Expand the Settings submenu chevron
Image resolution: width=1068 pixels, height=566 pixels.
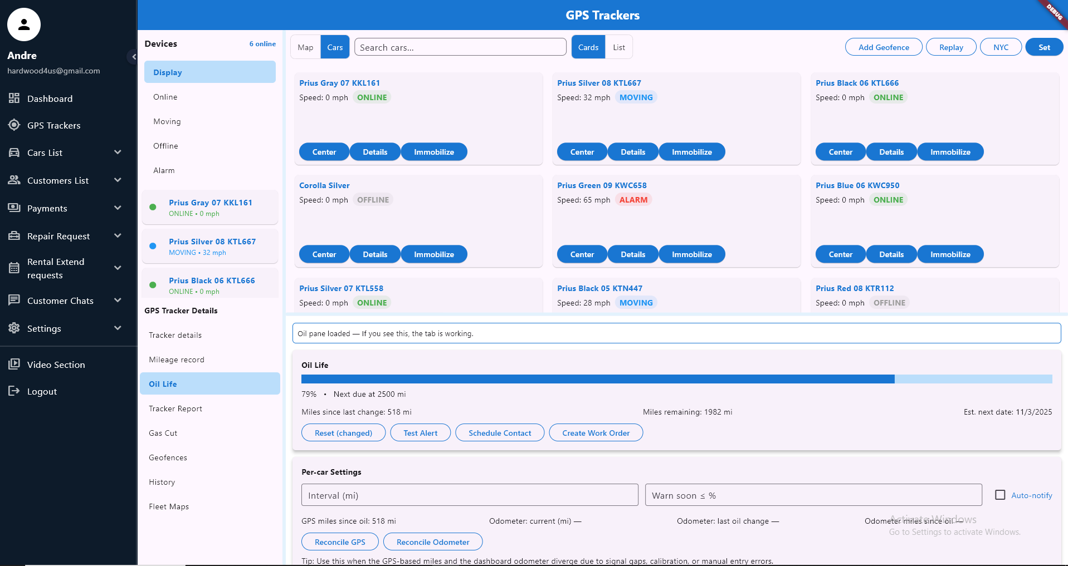[118, 328]
